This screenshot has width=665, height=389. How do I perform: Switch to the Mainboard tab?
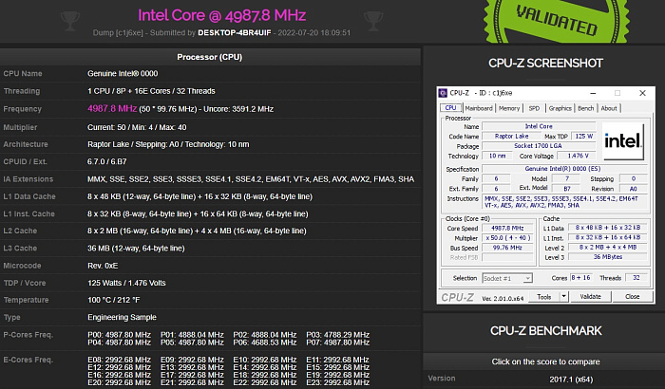479,108
